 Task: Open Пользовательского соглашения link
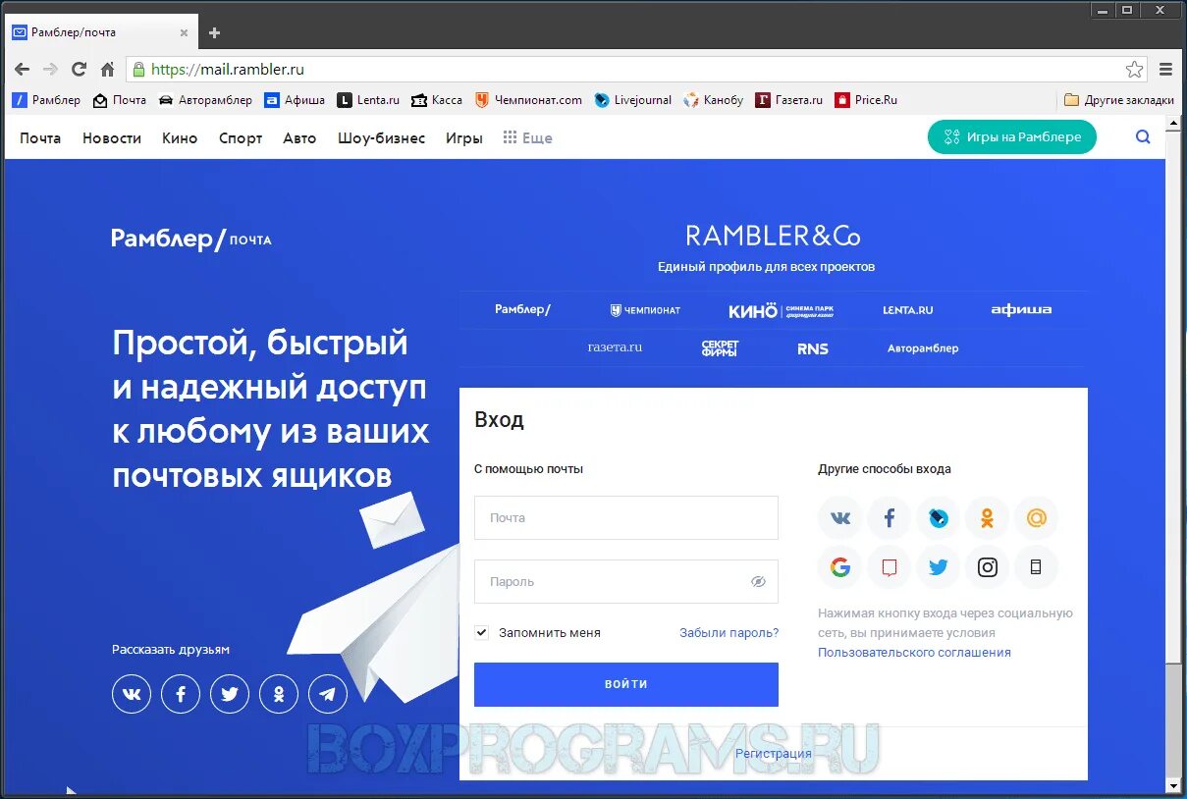[914, 652]
